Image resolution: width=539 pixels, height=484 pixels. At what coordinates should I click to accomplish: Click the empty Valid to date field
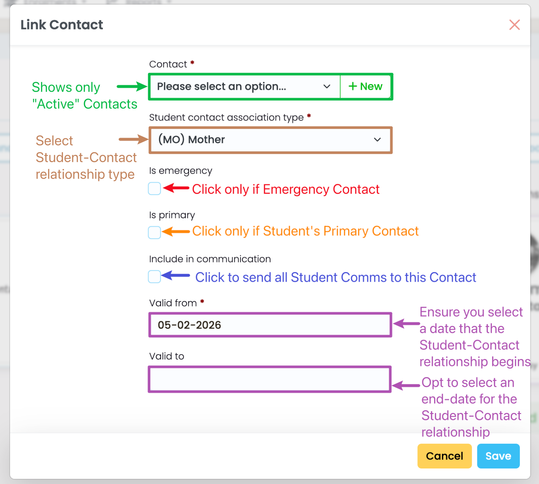tap(270, 379)
